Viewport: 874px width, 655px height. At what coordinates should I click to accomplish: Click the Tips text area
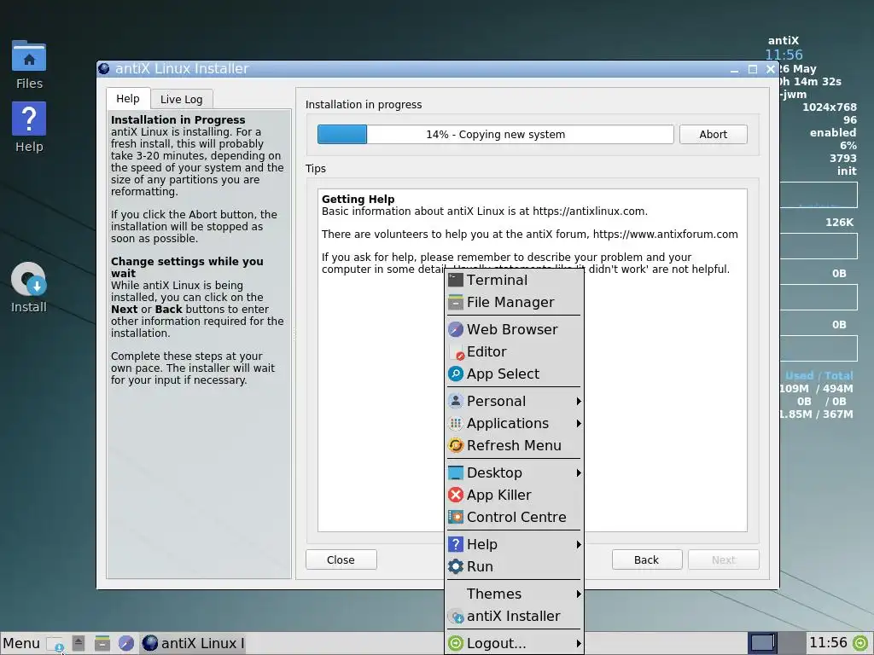point(533,361)
